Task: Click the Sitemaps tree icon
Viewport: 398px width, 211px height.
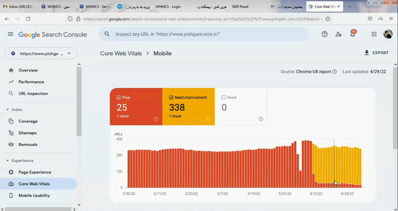Action: click(11, 133)
